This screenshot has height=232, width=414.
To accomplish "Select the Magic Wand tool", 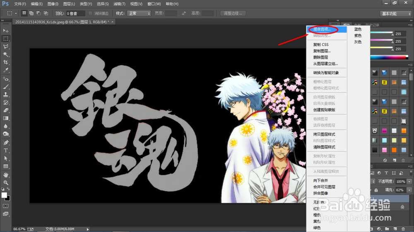I will (x=5, y=54).
